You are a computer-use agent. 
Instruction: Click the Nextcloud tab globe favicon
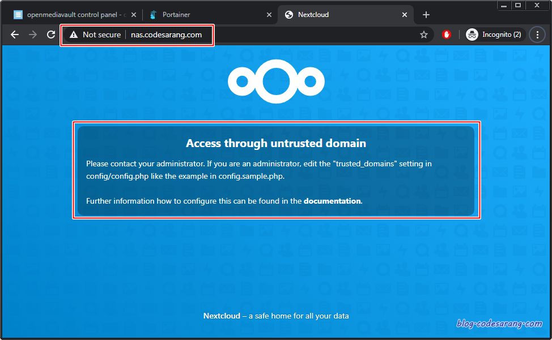(289, 15)
